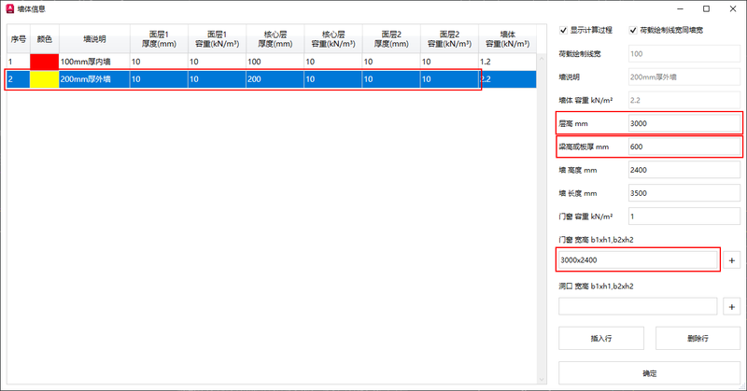
Task: Click the 墙长度 mm field showing 3500
Action: point(684,193)
